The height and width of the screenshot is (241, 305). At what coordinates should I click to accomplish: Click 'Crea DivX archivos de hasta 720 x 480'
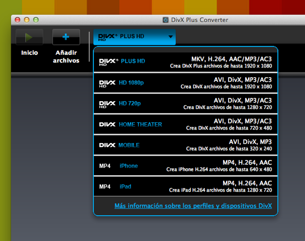[x=229, y=128]
